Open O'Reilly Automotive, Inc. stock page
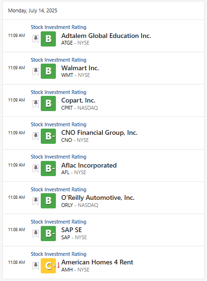Screen dimensions: 207x281 tap(98, 197)
